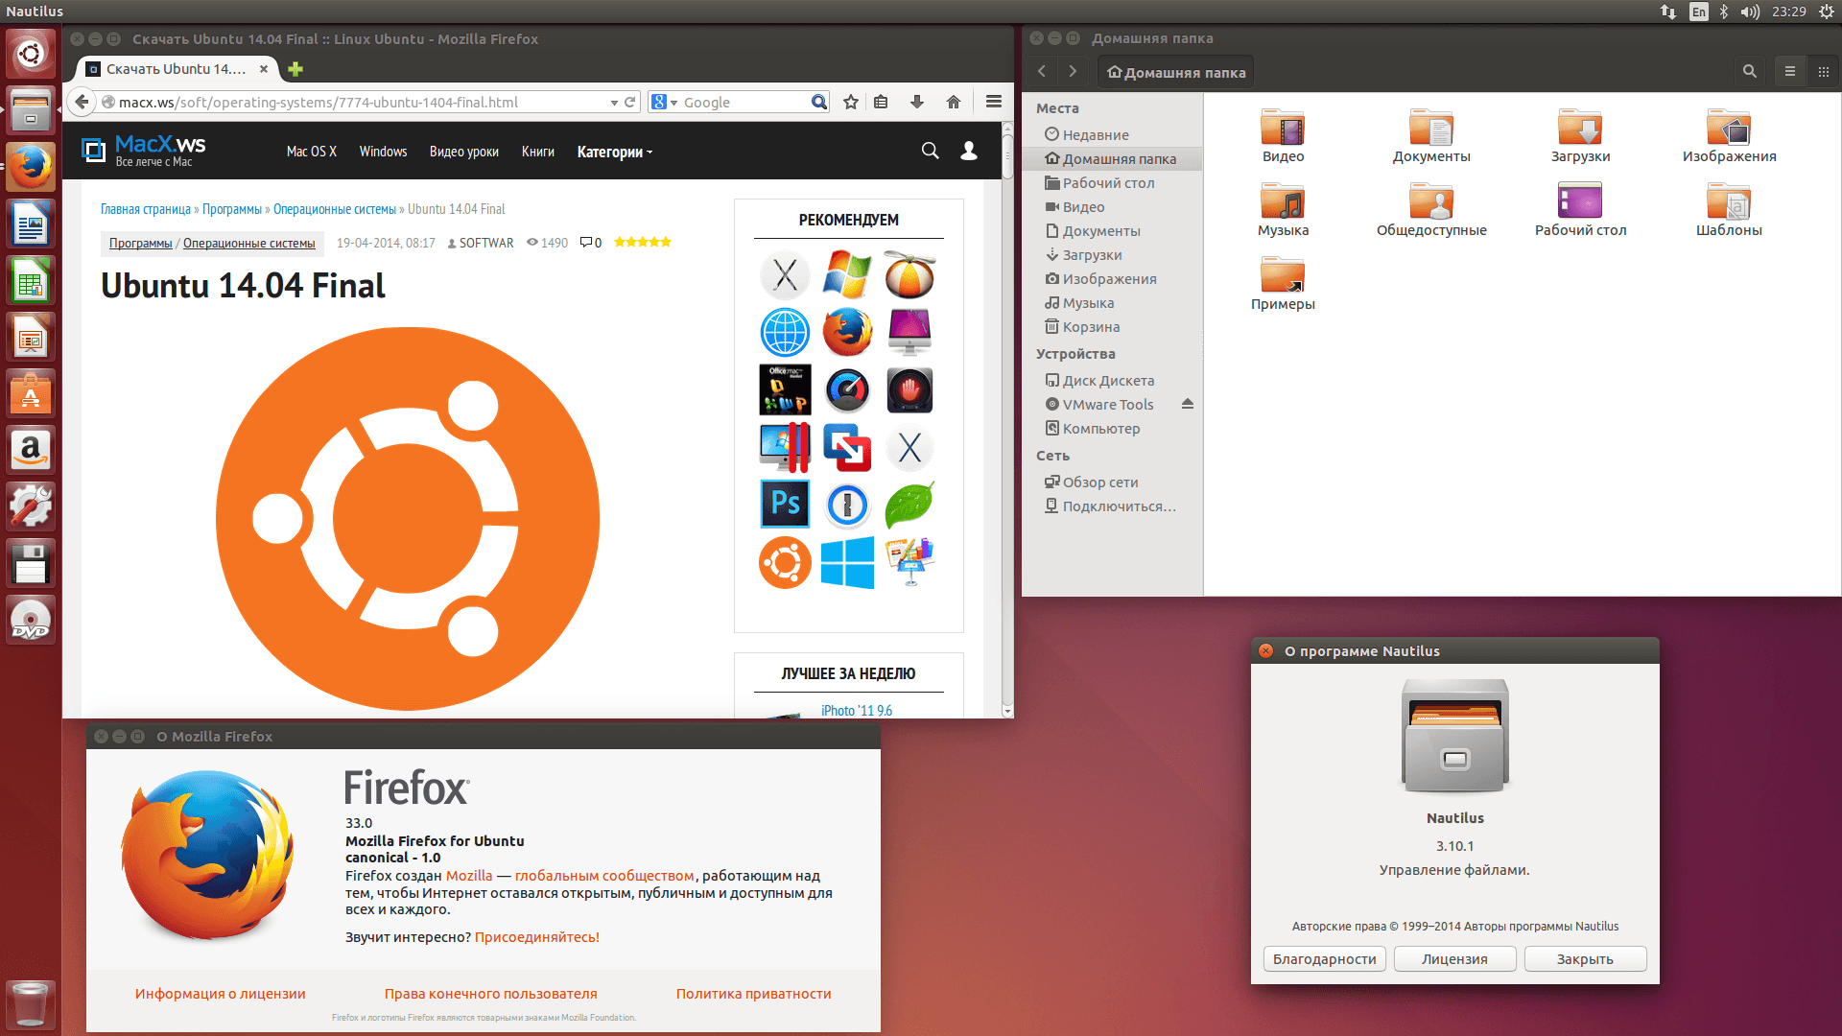Open Политика приватности link
Image resolution: width=1842 pixels, height=1036 pixels.
753,994
